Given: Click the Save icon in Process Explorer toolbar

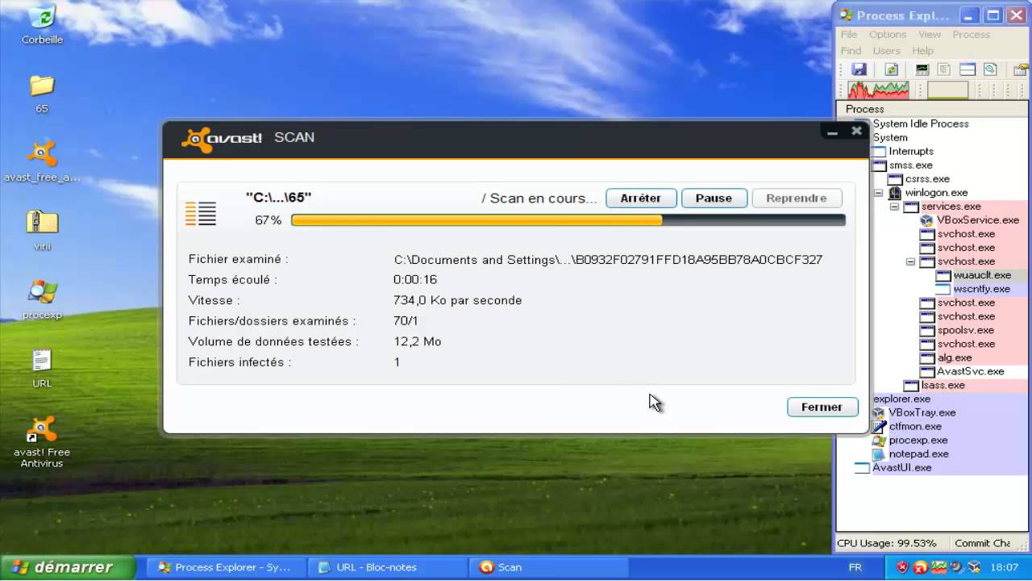Looking at the screenshot, I should [x=859, y=70].
